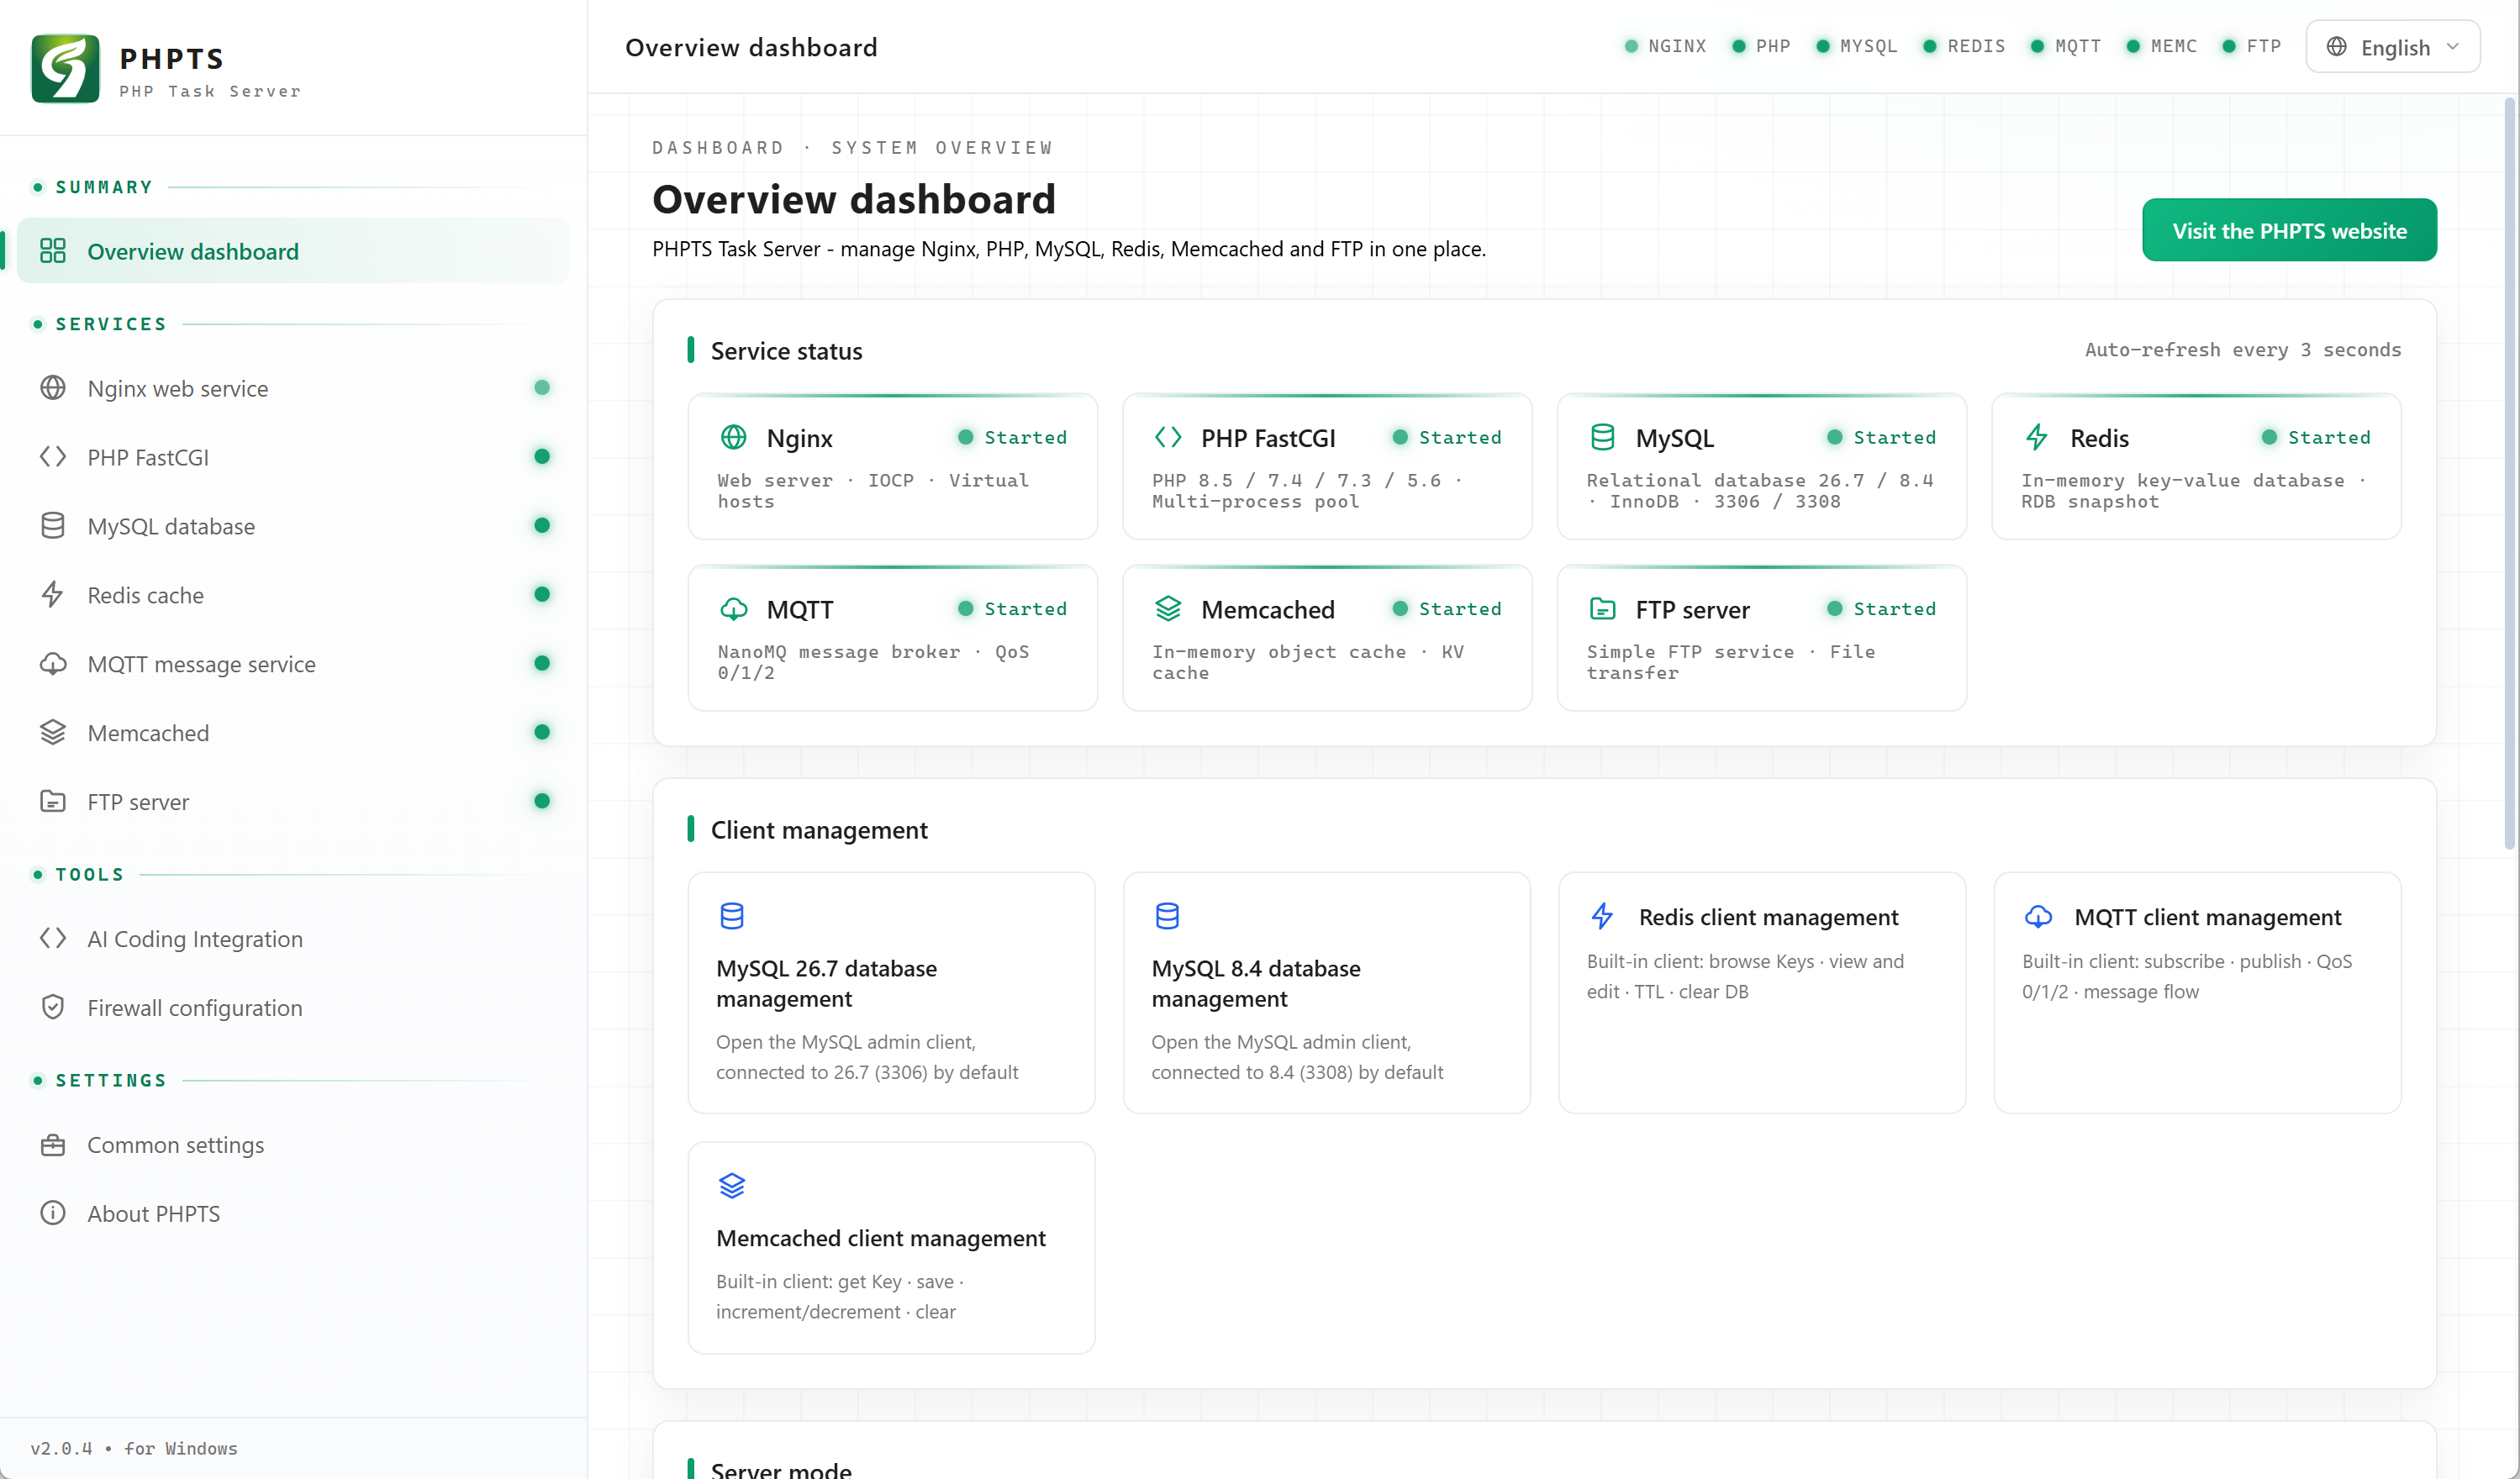This screenshot has width=2520, height=1479.
Task: Click the Started status in FTP server card
Action: click(x=1881, y=608)
